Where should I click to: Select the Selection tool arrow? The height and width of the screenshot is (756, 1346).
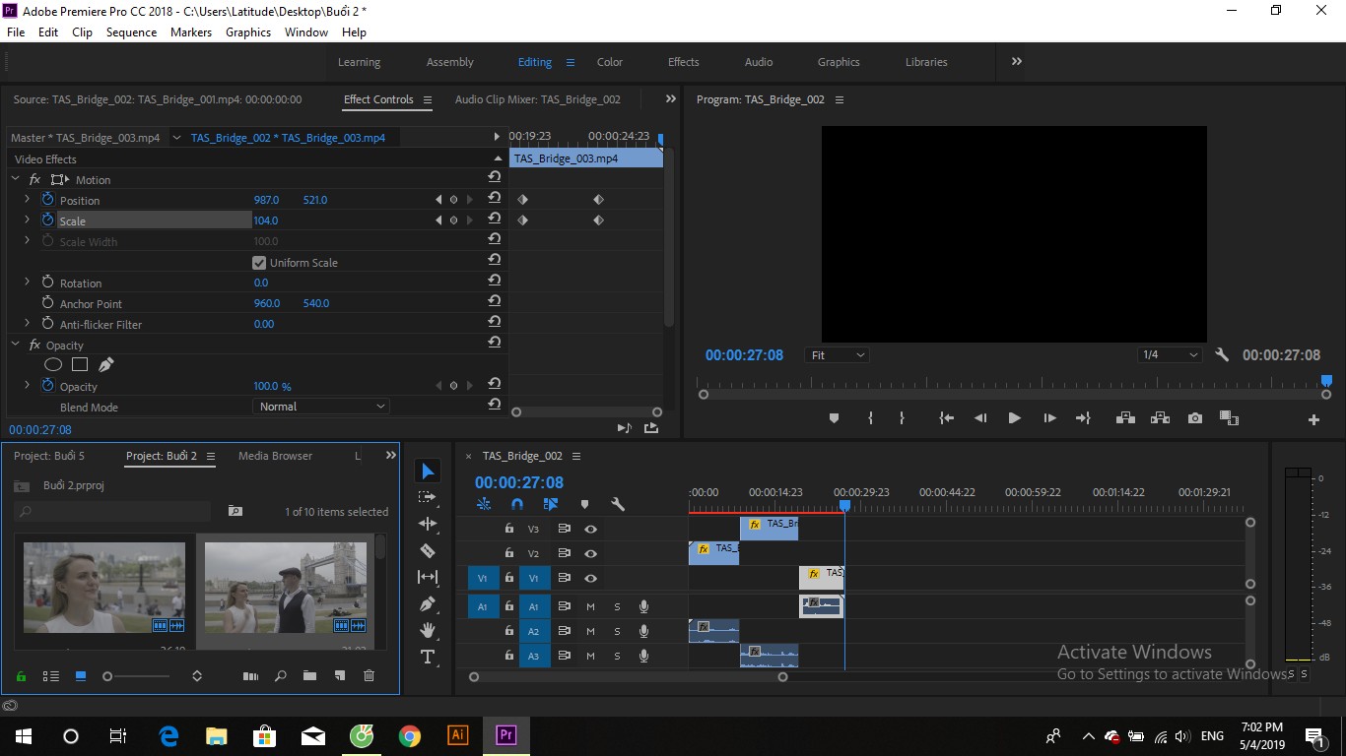[x=428, y=472]
